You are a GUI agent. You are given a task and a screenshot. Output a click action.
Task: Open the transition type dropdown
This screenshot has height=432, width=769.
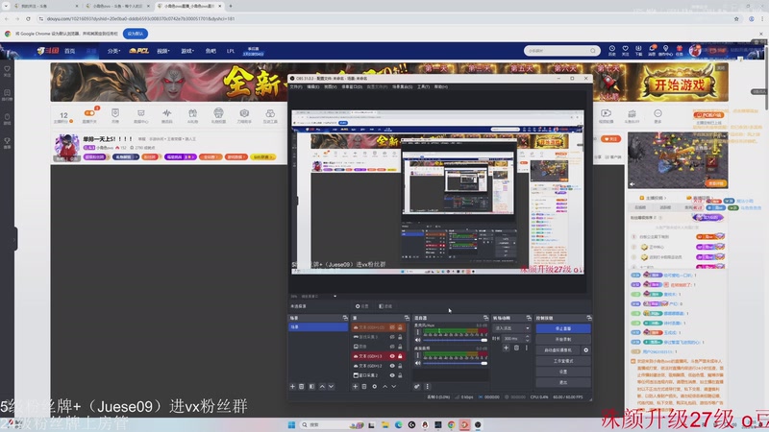[511, 328]
